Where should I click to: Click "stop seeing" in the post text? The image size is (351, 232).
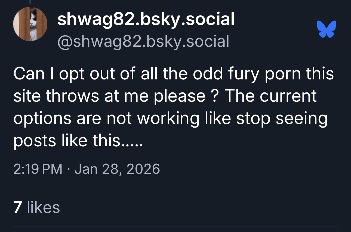point(282,119)
